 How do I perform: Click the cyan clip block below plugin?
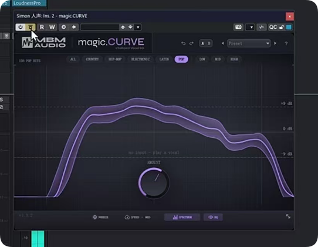pos(38,238)
